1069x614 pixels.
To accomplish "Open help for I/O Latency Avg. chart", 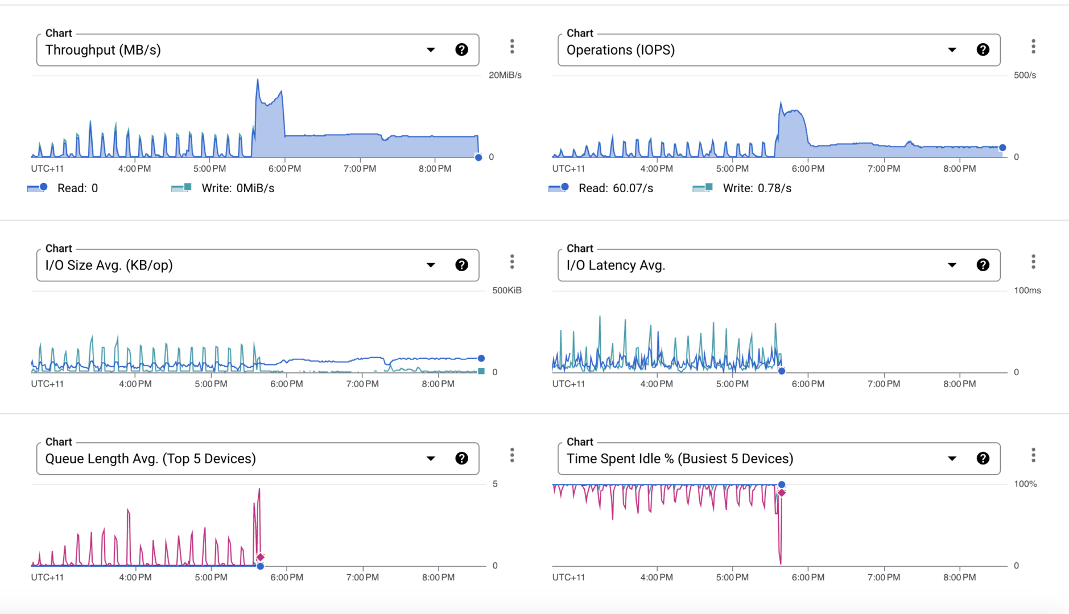I will pos(983,265).
